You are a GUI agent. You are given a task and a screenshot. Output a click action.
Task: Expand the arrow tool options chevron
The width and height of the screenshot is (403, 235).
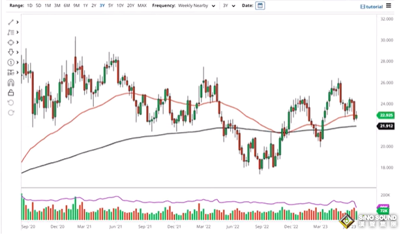[x=18, y=52]
